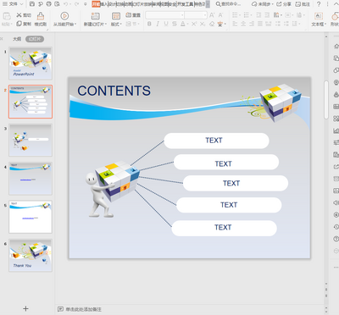Viewport: 339px width, 315px height.
Task: Click the 文本框 (Text Box) icon
Action: point(319,16)
